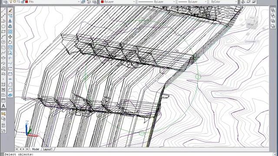Select the Polygon tool
Screen dimensions: 278x156
coord(3,26)
